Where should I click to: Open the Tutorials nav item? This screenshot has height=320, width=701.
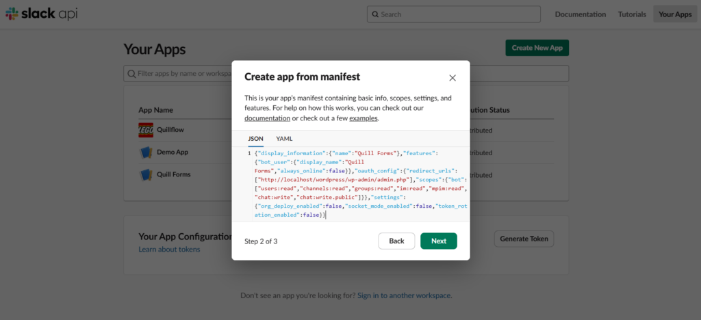click(x=632, y=14)
